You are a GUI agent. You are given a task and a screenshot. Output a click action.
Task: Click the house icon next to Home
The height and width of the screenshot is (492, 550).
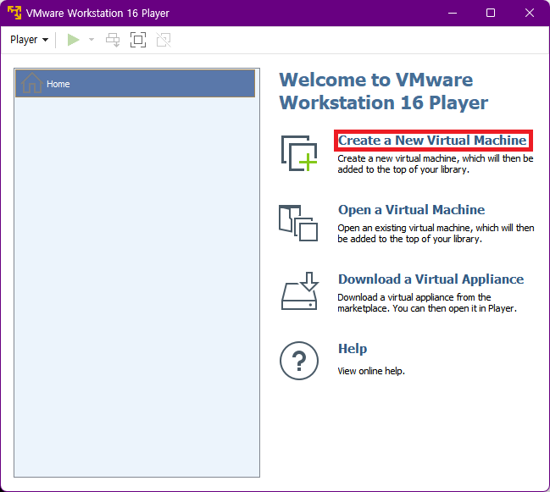click(32, 83)
